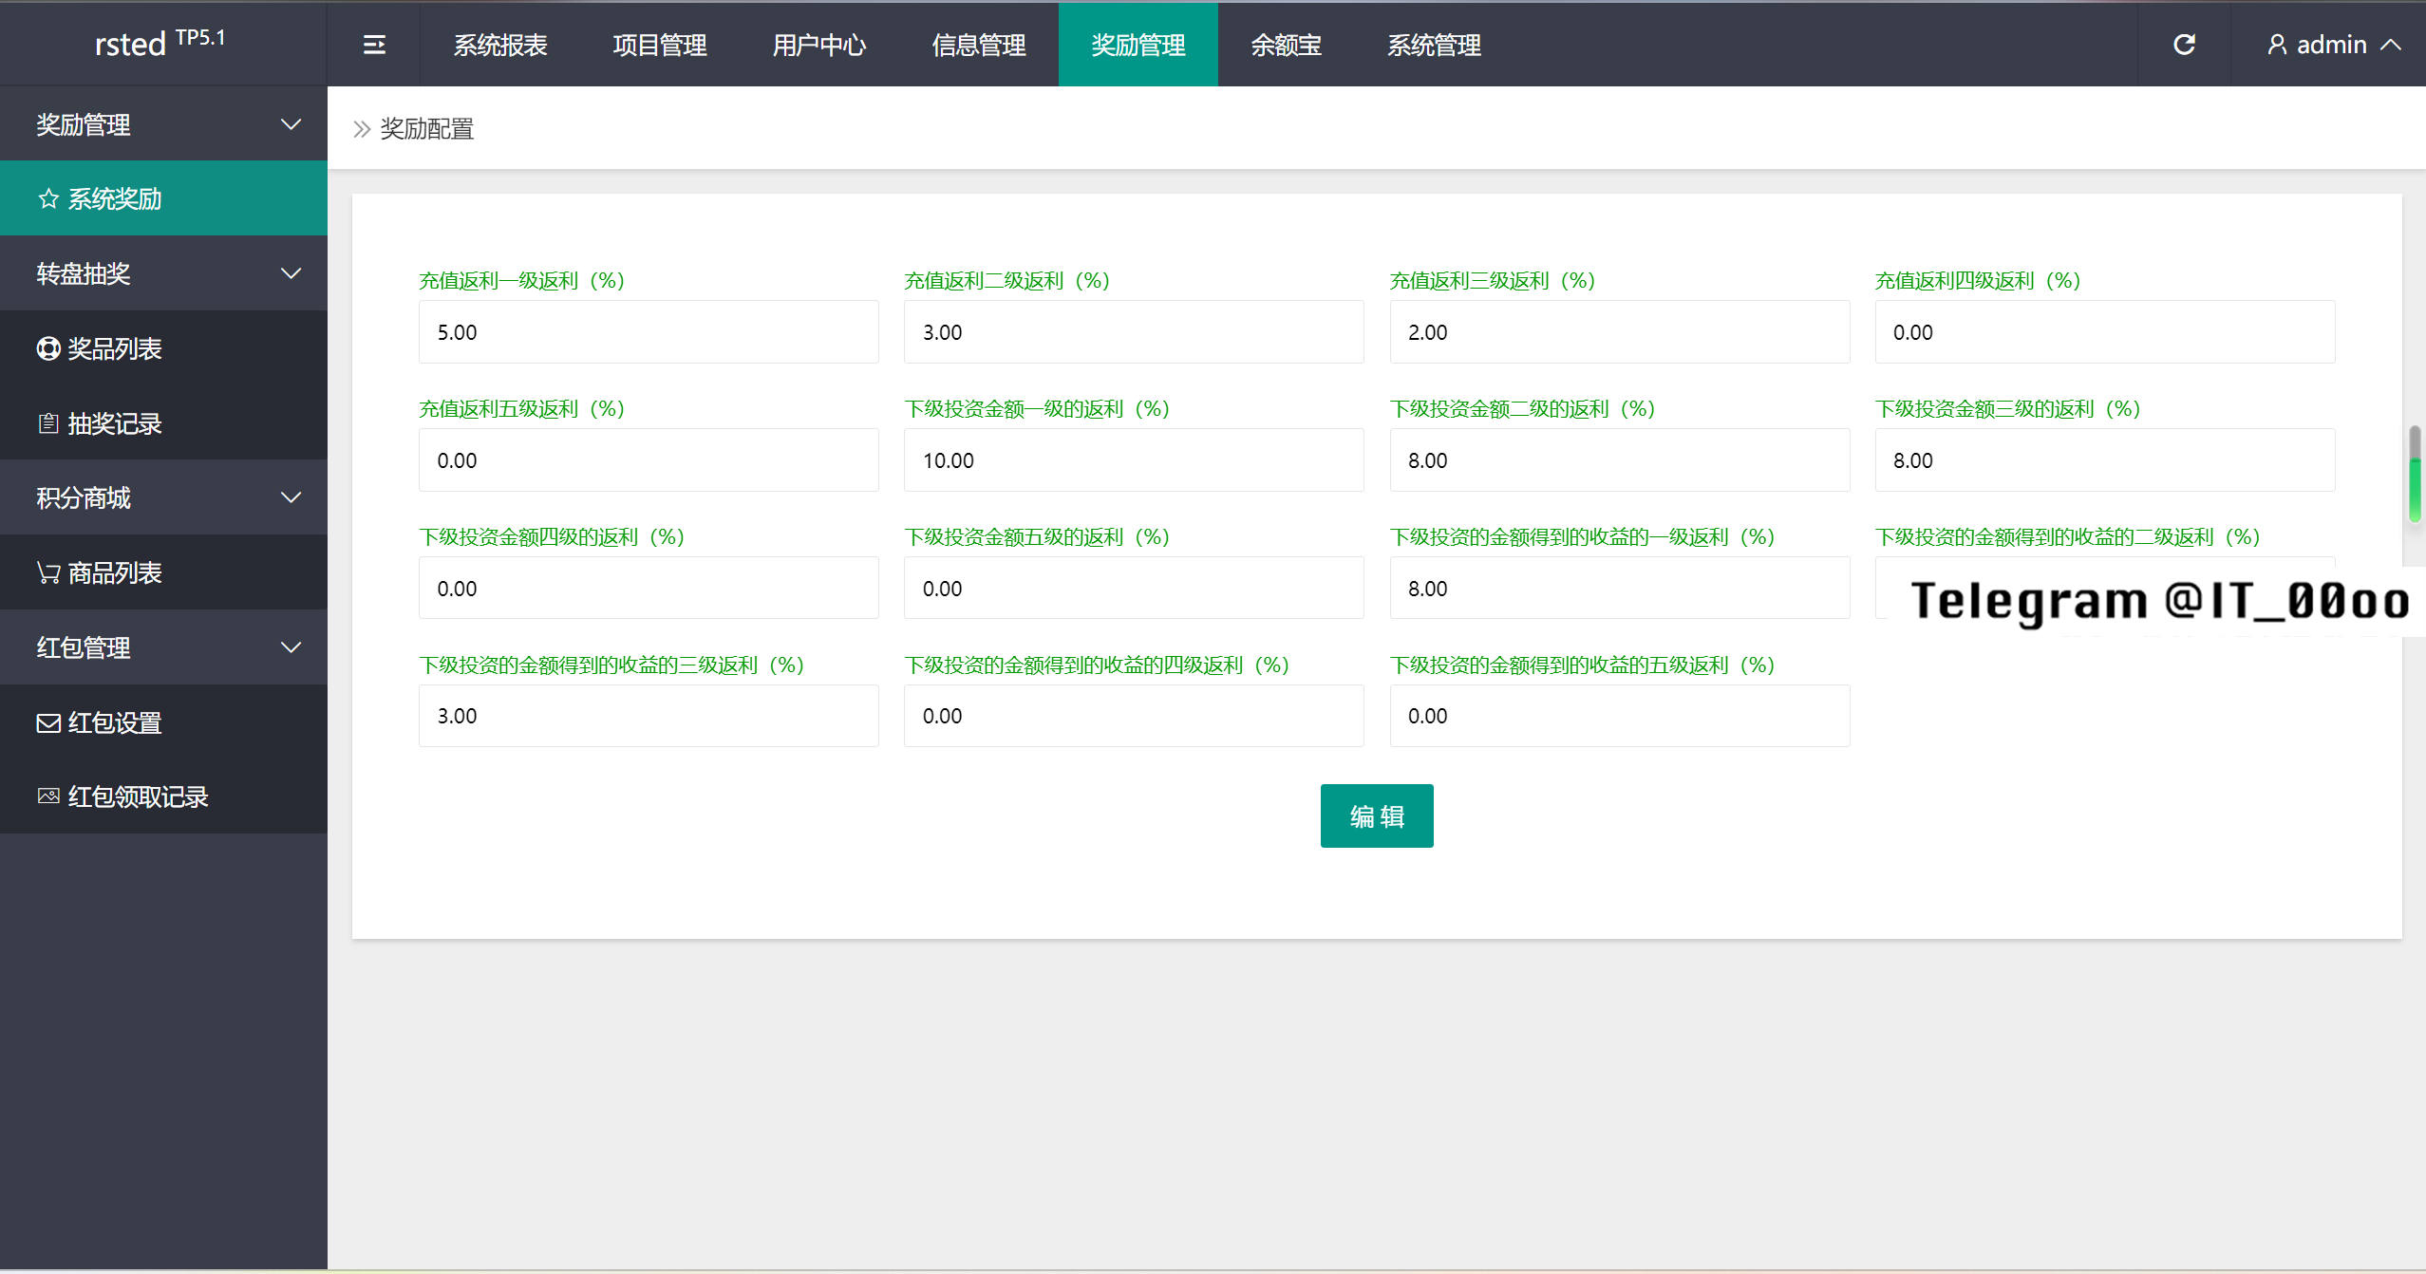
Task: Focus the 充值返利四级返利 input field
Action: click(x=2105, y=332)
